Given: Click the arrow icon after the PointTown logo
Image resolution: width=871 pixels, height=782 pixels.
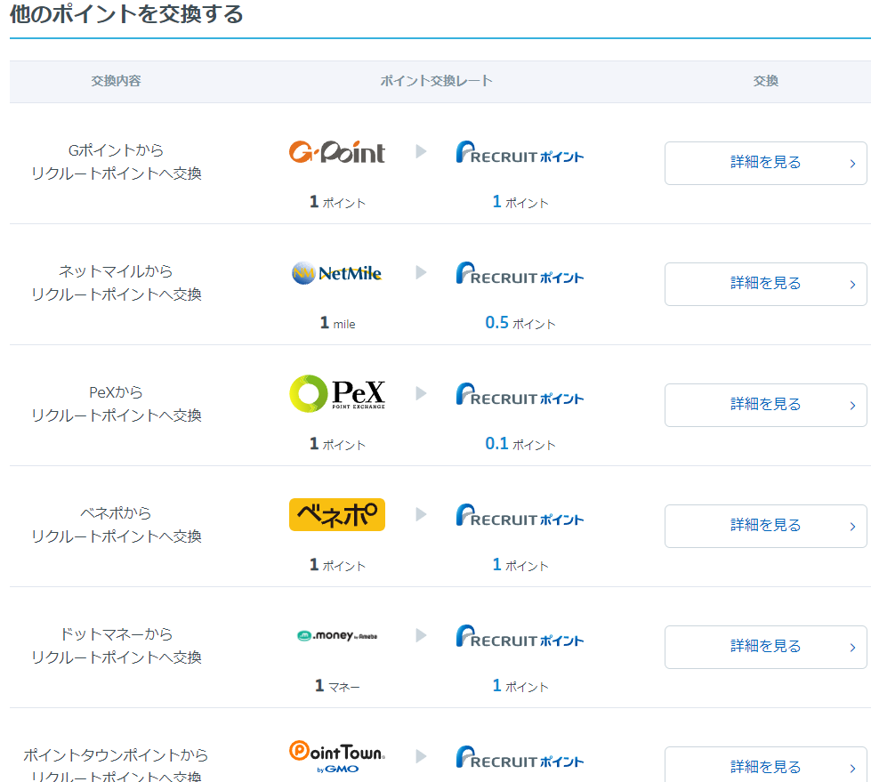Looking at the screenshot, I should (421, 756).
